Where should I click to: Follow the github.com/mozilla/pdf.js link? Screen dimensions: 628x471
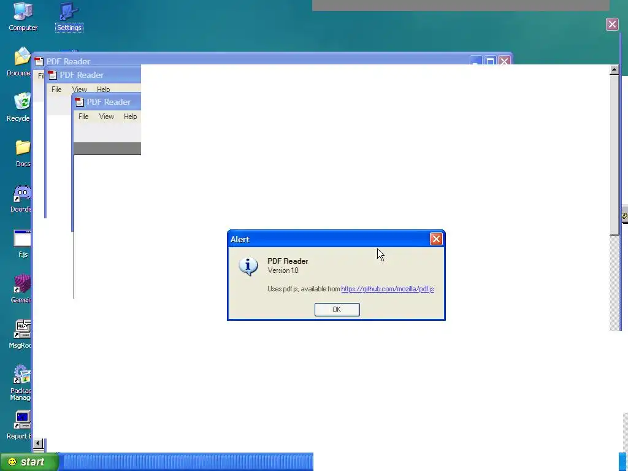pos(388,289)
